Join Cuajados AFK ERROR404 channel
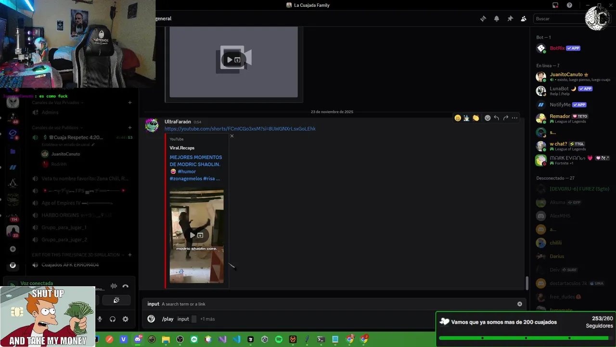This screenshot has width=616, height=347. pyautogui.click(x=82, y=265)
